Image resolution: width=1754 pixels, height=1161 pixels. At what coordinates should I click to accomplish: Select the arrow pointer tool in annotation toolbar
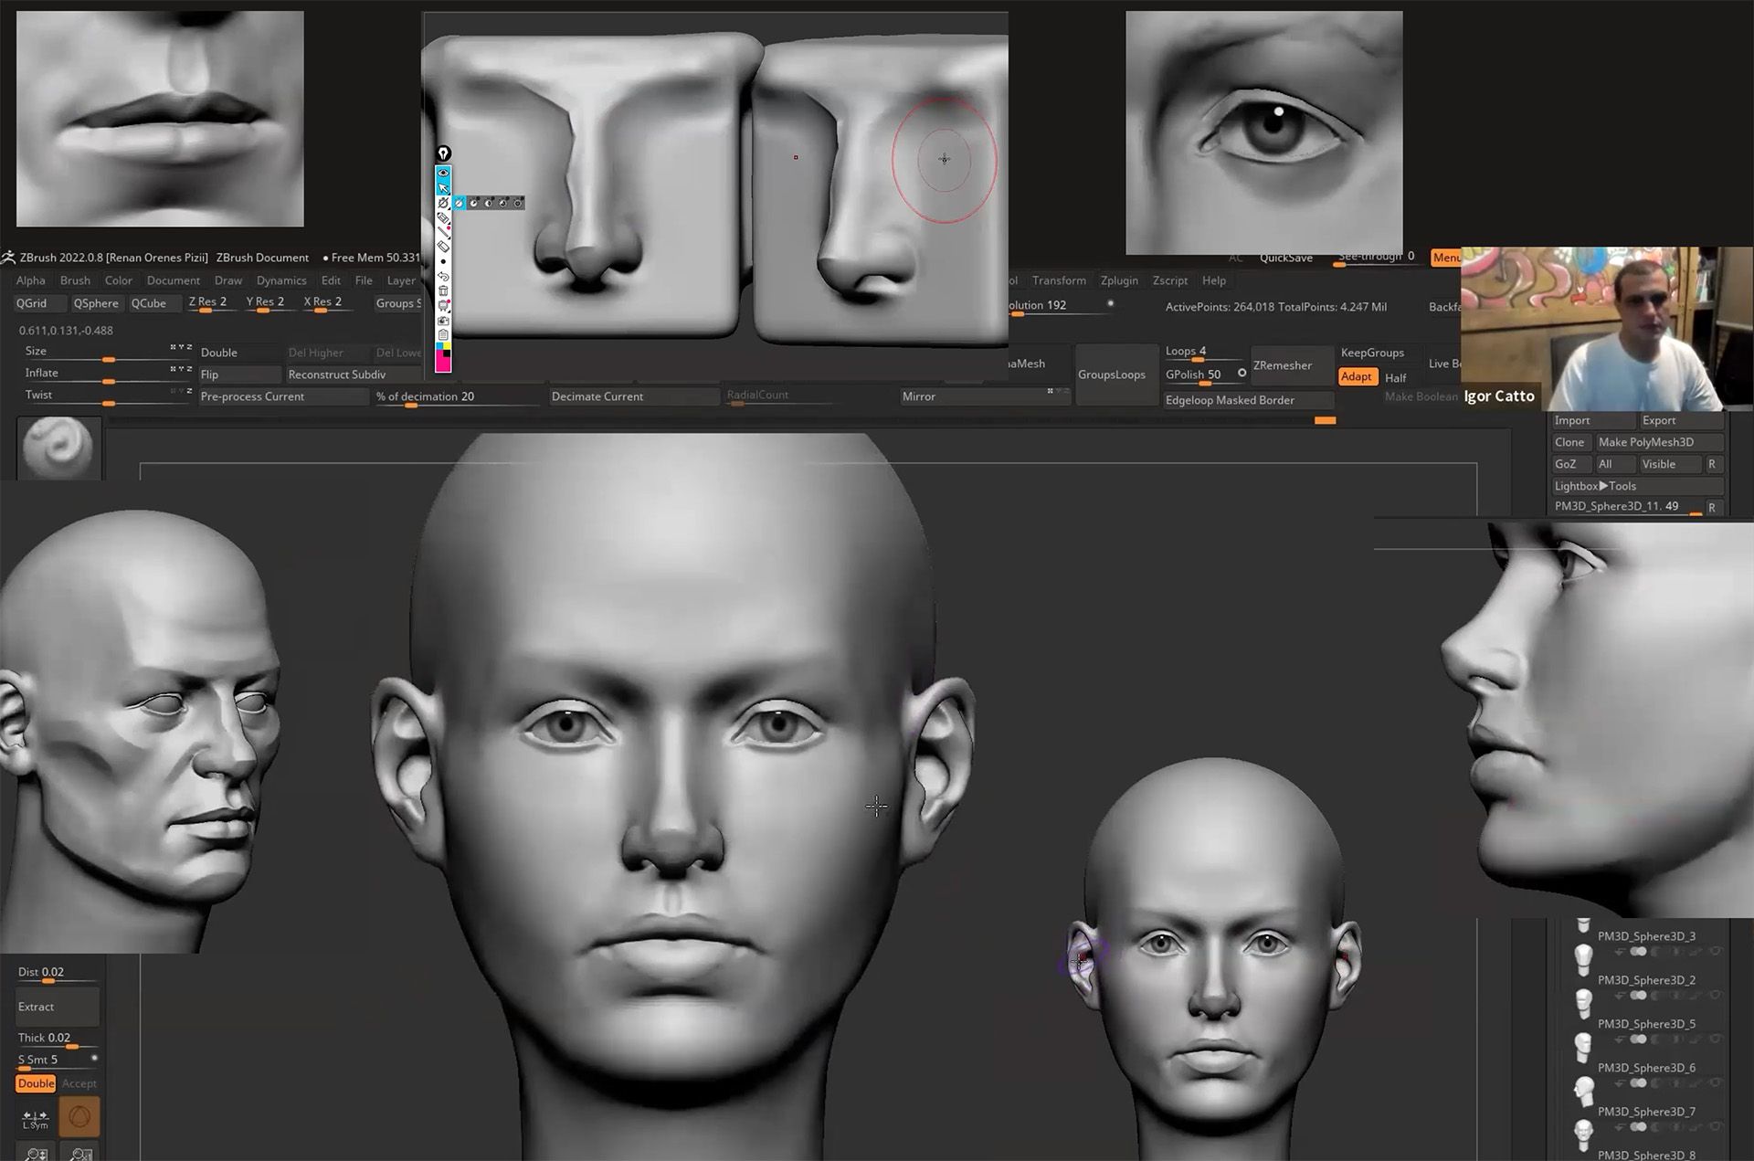443,187
